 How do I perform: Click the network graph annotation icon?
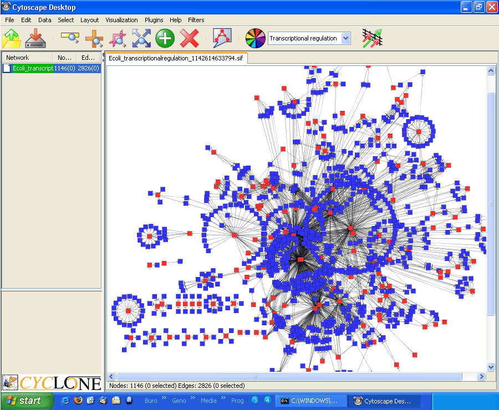222,38
